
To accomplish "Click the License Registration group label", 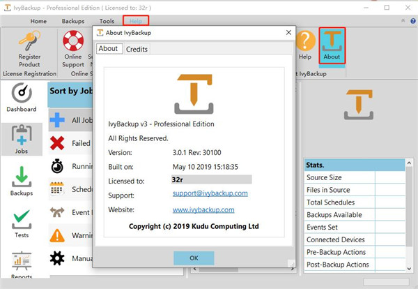I will [29, 73].
